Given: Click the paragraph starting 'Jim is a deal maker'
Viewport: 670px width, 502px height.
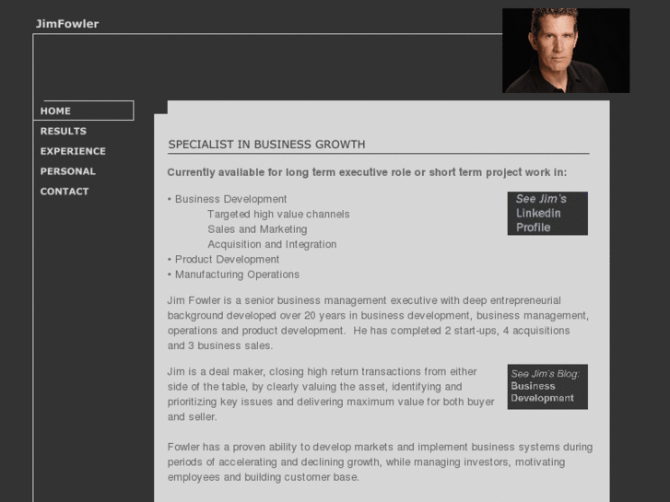Looking at the screenshot, I should pyautogui.click(x=332, y=394).
